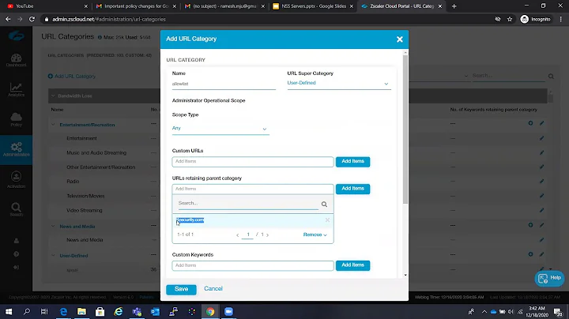Click the Custom Keywords input field
Viewport: 569px width, 319px height.
tap(253, 265)
